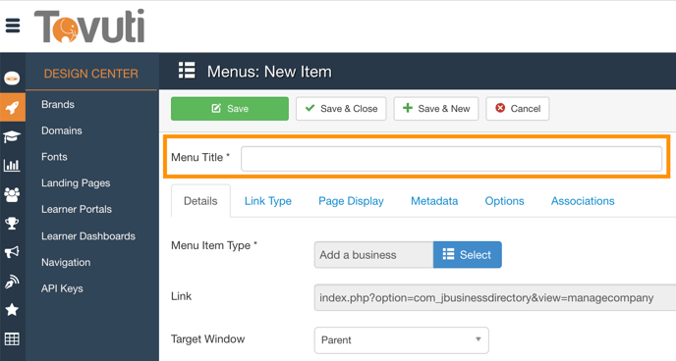Screen dimensions: 676x361
Task: Open Learner Portals in Design Center
Action: pos(77,210)
